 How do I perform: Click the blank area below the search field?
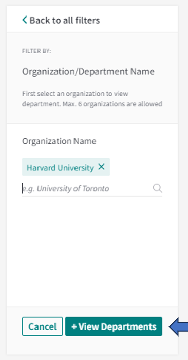(92, 250)
